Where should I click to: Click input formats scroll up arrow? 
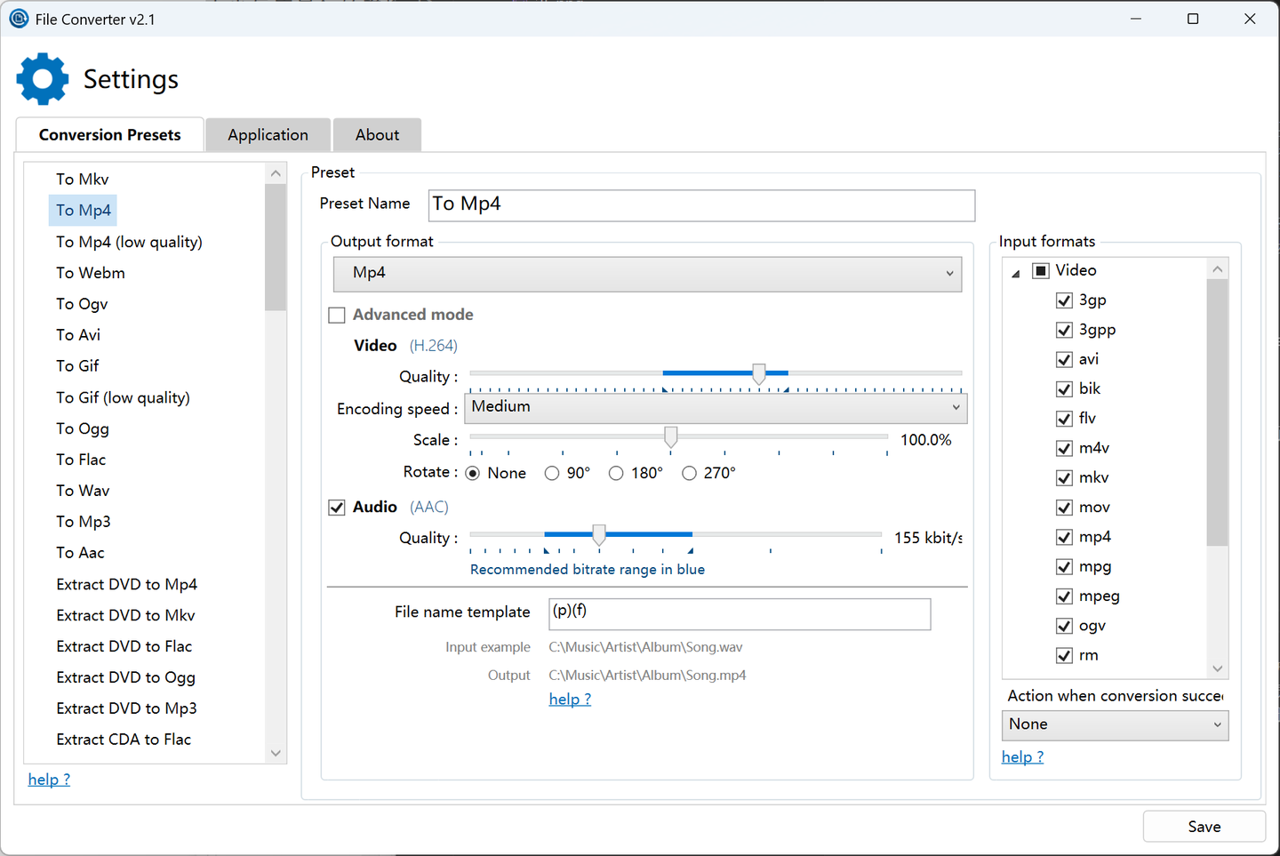point(1218,269)
